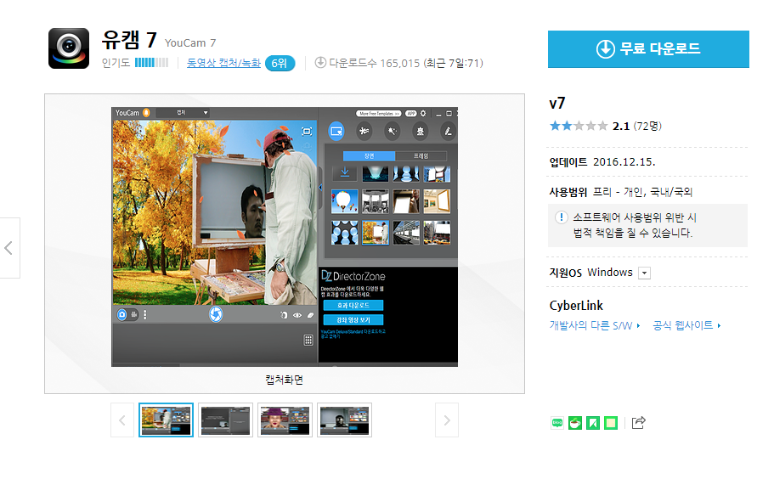
Task: Switch to the 프레임 tab
Action: point(421,156)
